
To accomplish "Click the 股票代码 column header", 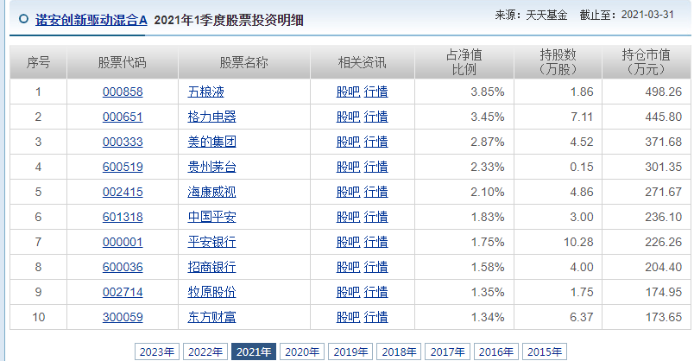I will 123,62.
